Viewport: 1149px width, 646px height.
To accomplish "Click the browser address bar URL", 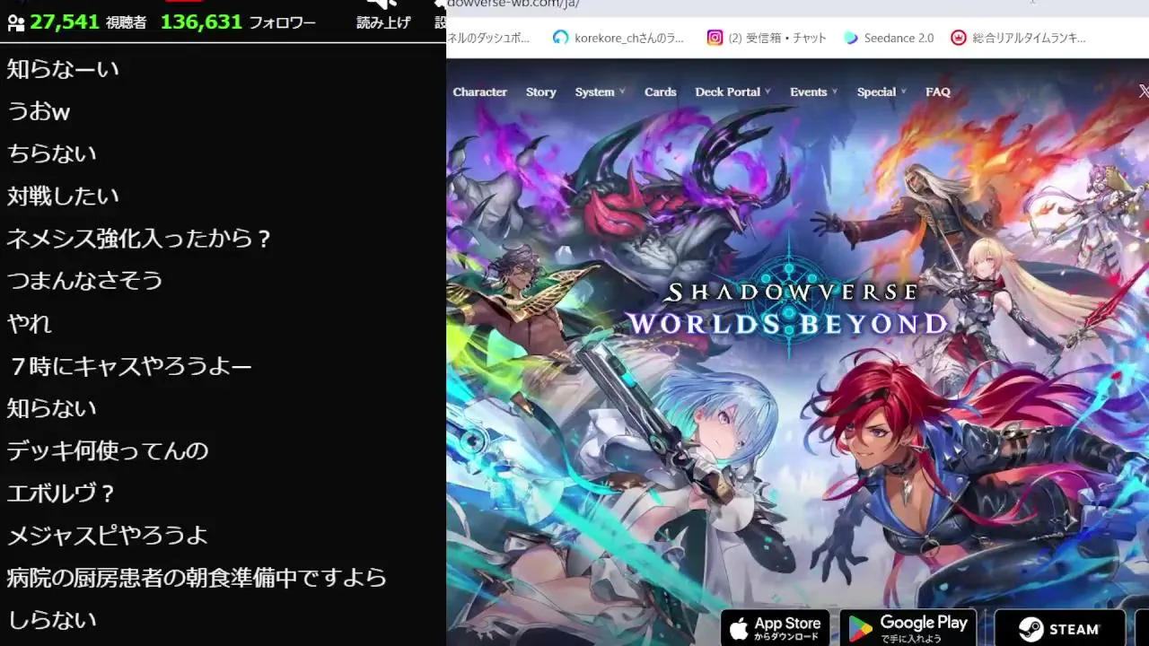I will coord(513,4).
